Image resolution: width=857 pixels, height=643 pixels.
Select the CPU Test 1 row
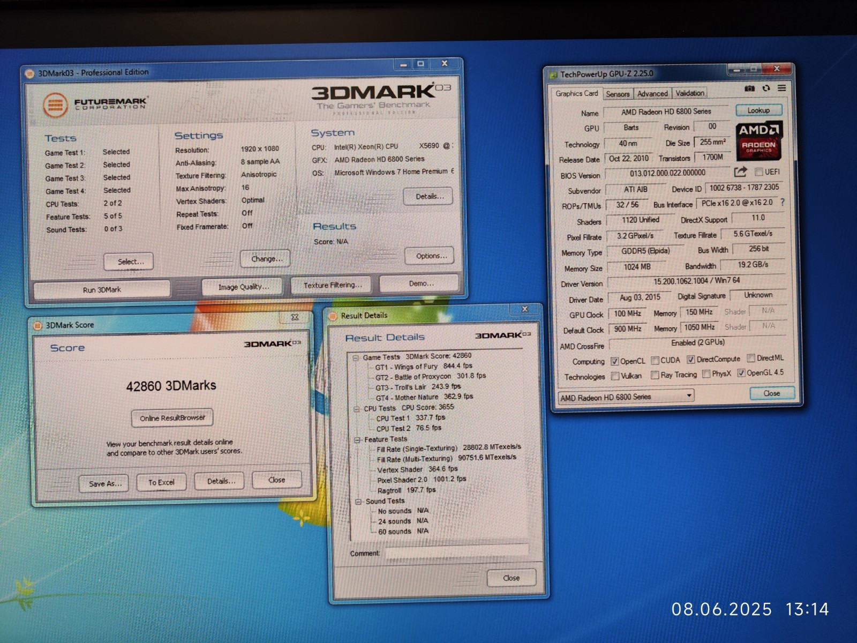tap(410, 418)
